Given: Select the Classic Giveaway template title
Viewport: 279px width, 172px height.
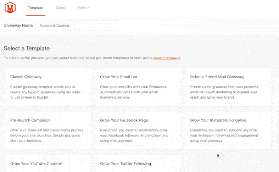Looking at the screenshot, I should tap(26, 77).
